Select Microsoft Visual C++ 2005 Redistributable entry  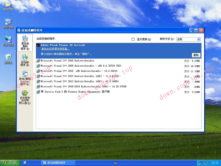point(67,61)
